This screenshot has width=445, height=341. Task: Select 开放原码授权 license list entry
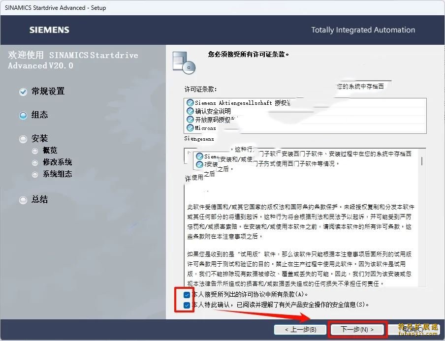point(305,120)
